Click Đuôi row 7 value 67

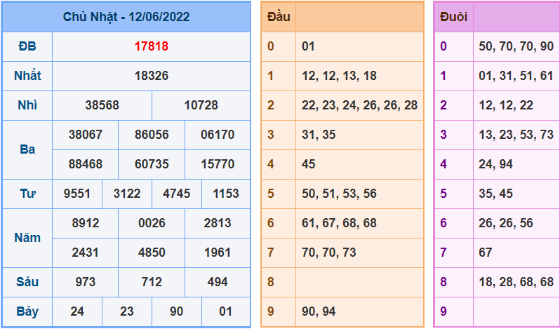tap(486, 253)
